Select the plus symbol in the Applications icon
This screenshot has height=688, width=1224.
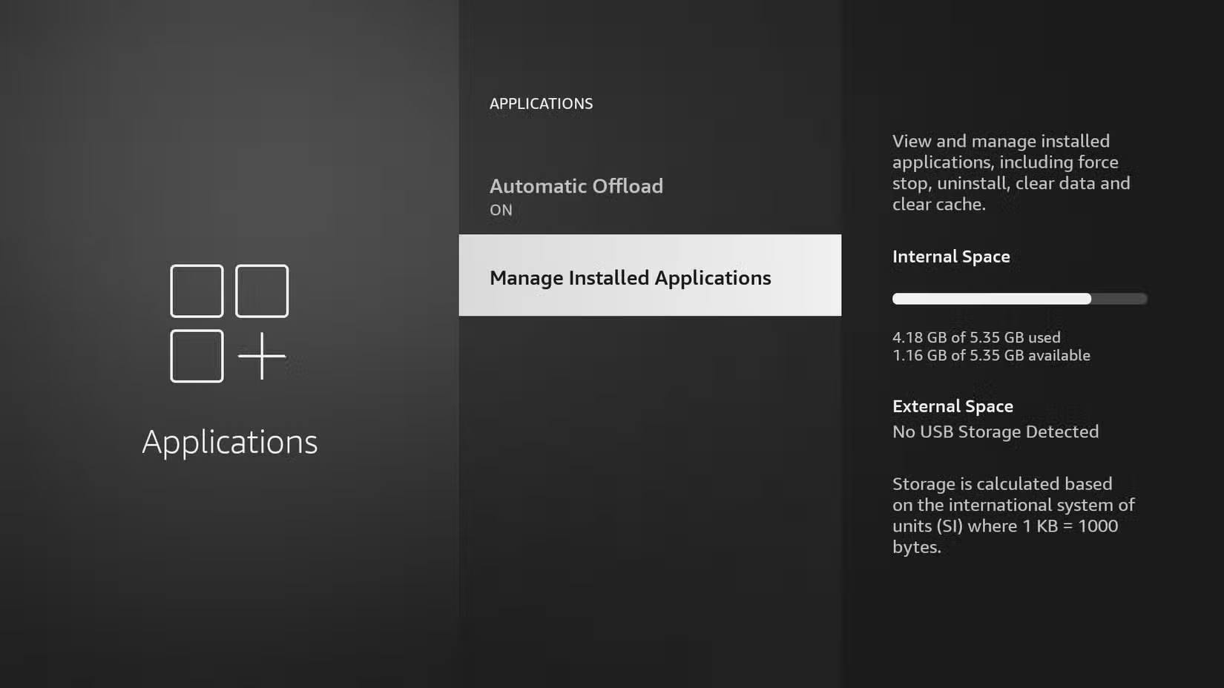tap(261, 356)
